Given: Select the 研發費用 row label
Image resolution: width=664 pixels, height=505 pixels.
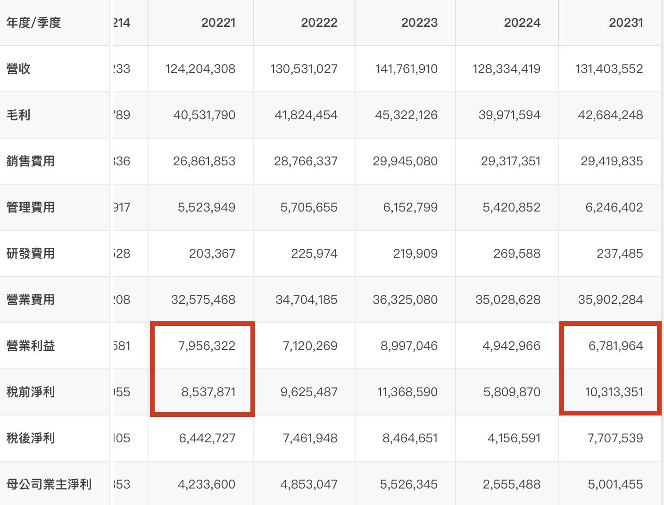Looking at the screenshot, I should pos(31,253).
